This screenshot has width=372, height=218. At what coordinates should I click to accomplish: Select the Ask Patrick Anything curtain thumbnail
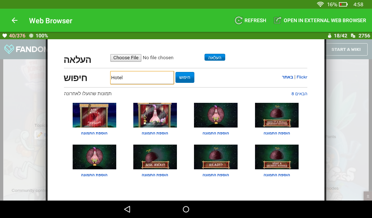[x=94, y=115]
